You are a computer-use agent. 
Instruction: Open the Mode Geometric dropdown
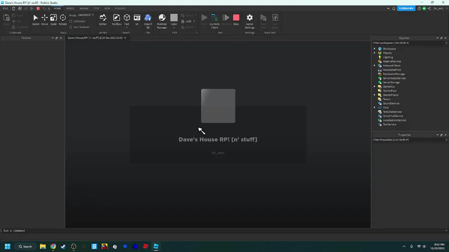pyautogui.click(x=86, y=15)
